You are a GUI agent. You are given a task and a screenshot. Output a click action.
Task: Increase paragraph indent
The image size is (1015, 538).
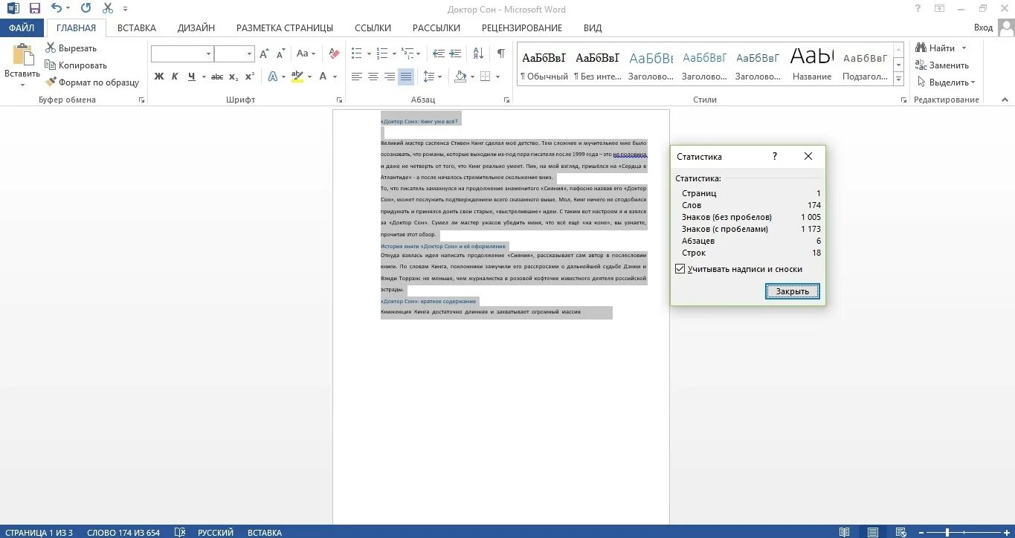tap(456, 54)
